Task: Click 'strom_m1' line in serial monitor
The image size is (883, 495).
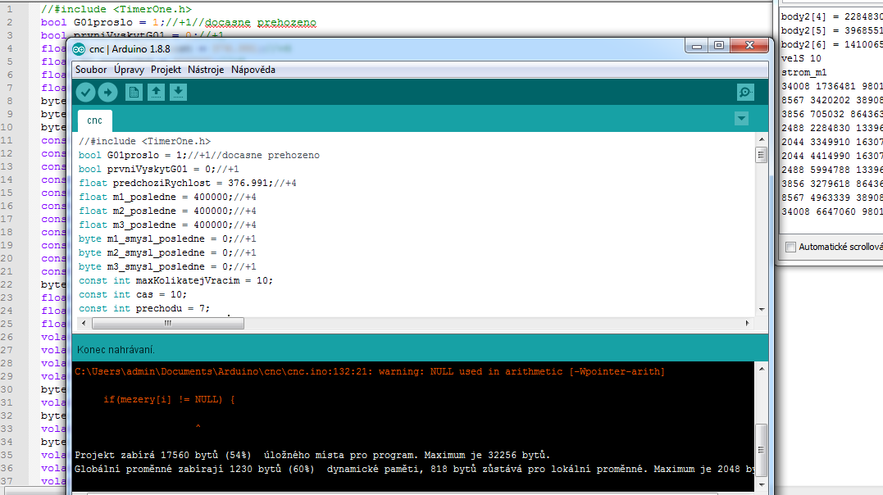Action: [803, 72]
